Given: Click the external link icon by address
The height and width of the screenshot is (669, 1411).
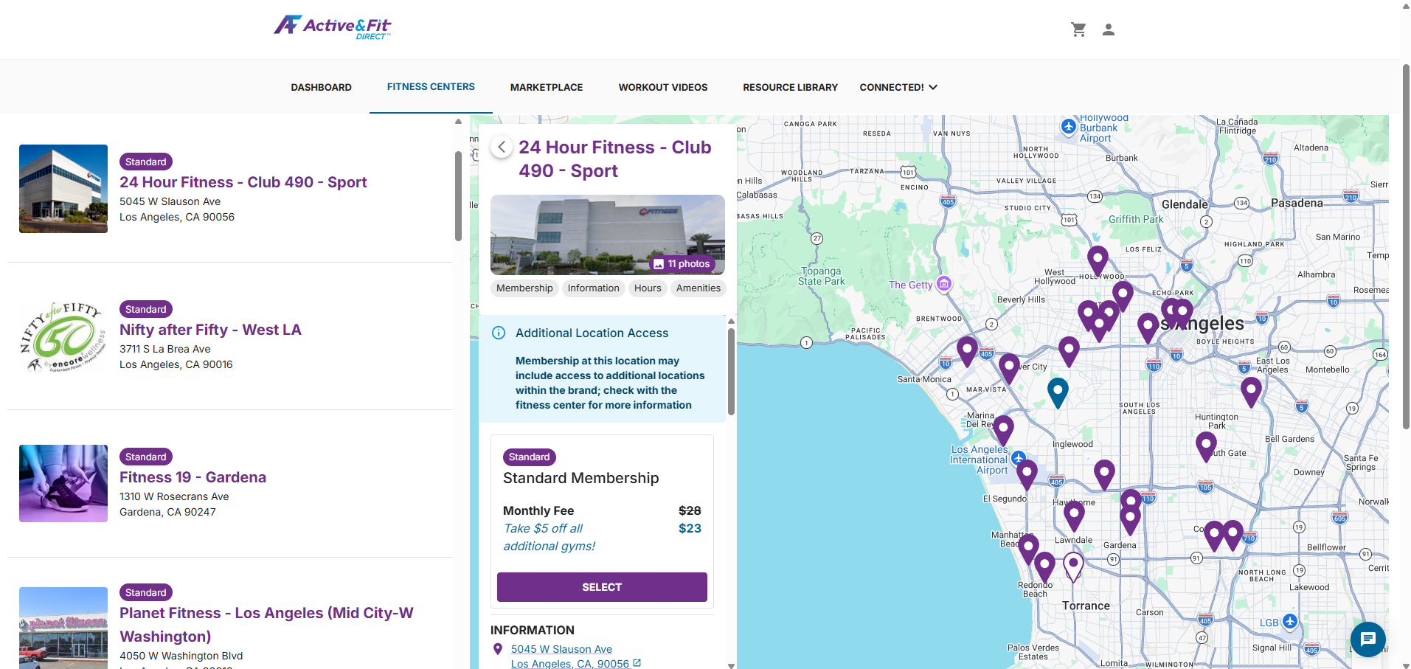Looking at the screenshot, I should (x=637, y=663).
